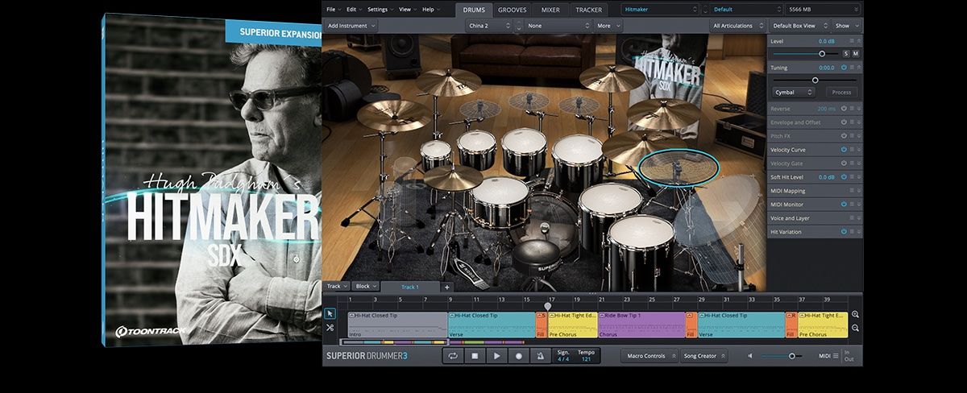
Task: Select the arrow pointer tool in timeline
Action: pyautogui.click(x=330, y=313)
